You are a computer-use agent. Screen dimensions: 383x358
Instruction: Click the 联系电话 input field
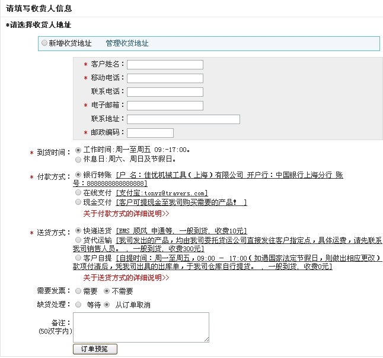pyautogui.click(x=165, y=92)
